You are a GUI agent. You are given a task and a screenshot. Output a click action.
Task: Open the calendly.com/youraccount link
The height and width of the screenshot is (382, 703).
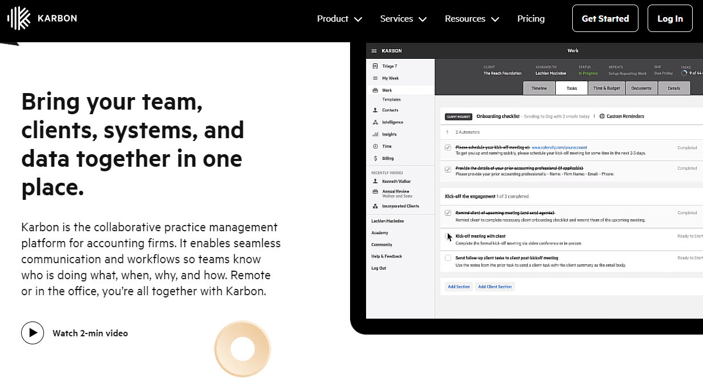pos(559,148)
